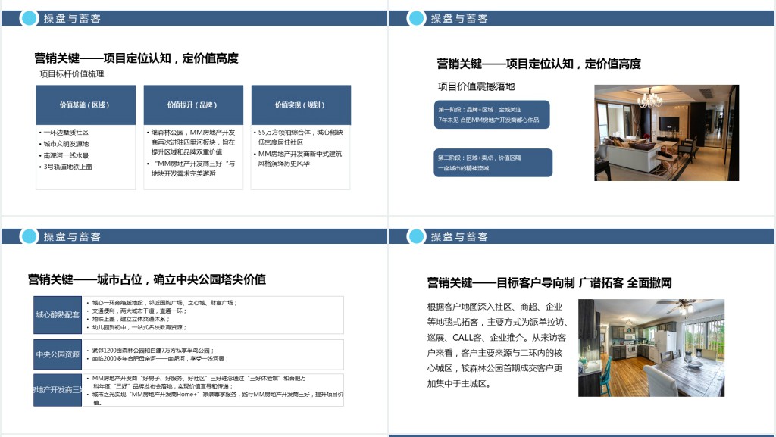Click the bullet starting 城市之光实现
This screenshot has height=437, width=776.
[x=214, y=398]
